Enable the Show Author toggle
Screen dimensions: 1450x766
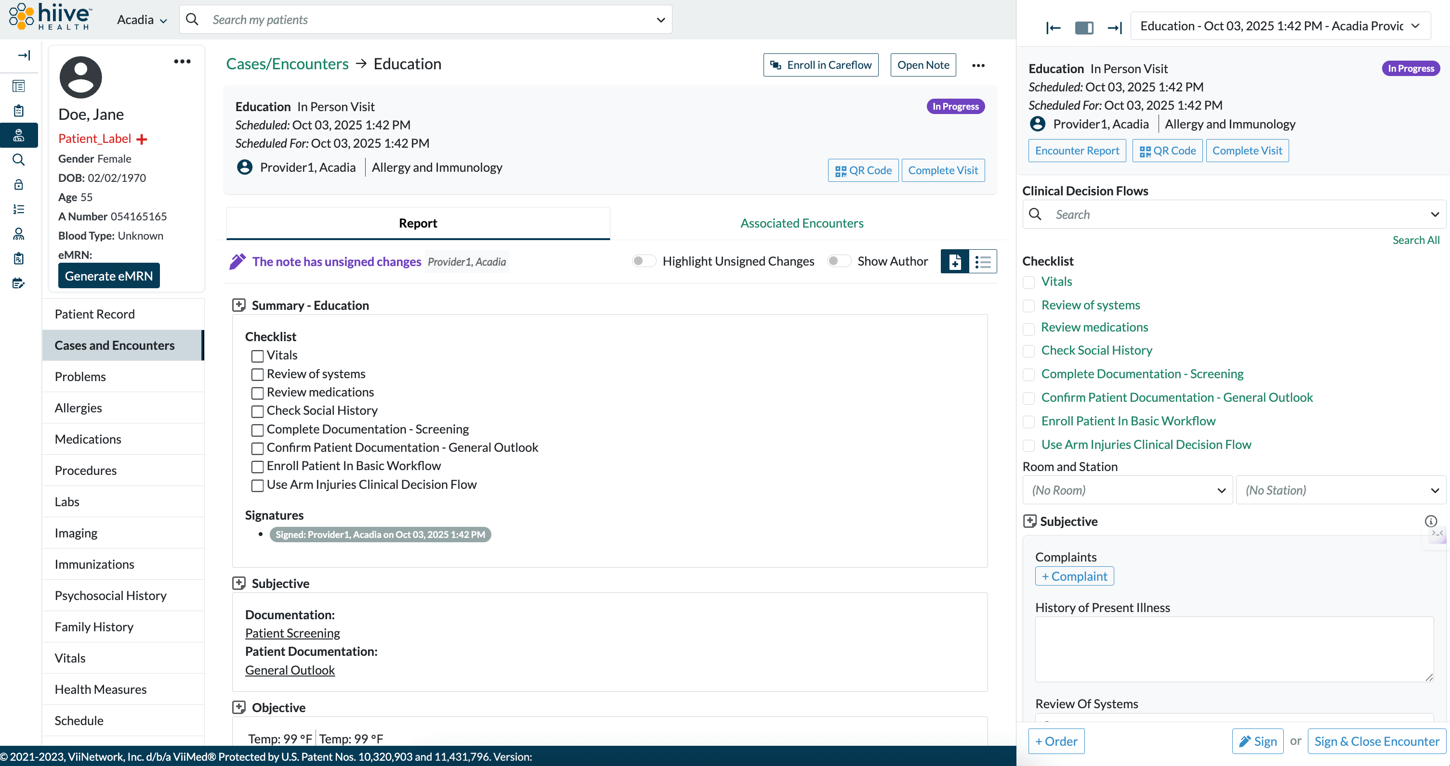838,261
